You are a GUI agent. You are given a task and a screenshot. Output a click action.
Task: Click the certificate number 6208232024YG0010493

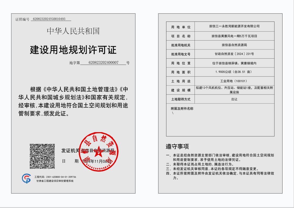tap(51, 19)
